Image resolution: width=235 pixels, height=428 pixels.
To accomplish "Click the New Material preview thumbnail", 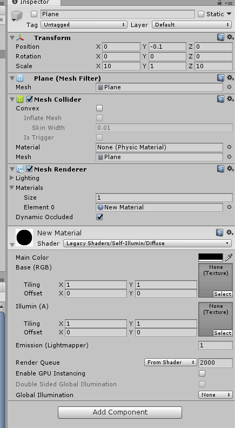I will click(24, 238).
